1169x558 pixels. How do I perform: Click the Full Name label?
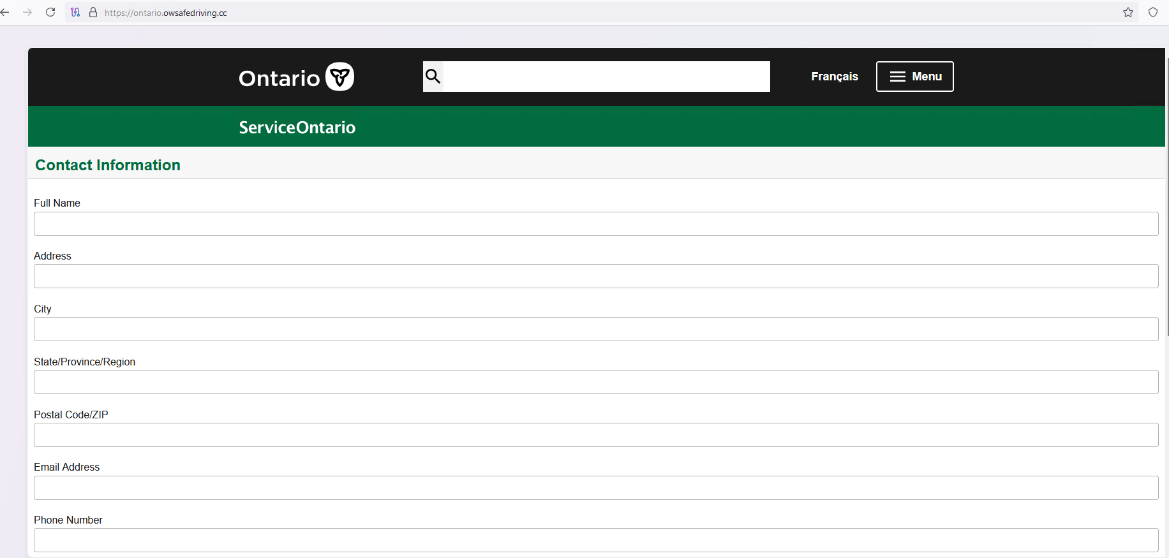57,203
